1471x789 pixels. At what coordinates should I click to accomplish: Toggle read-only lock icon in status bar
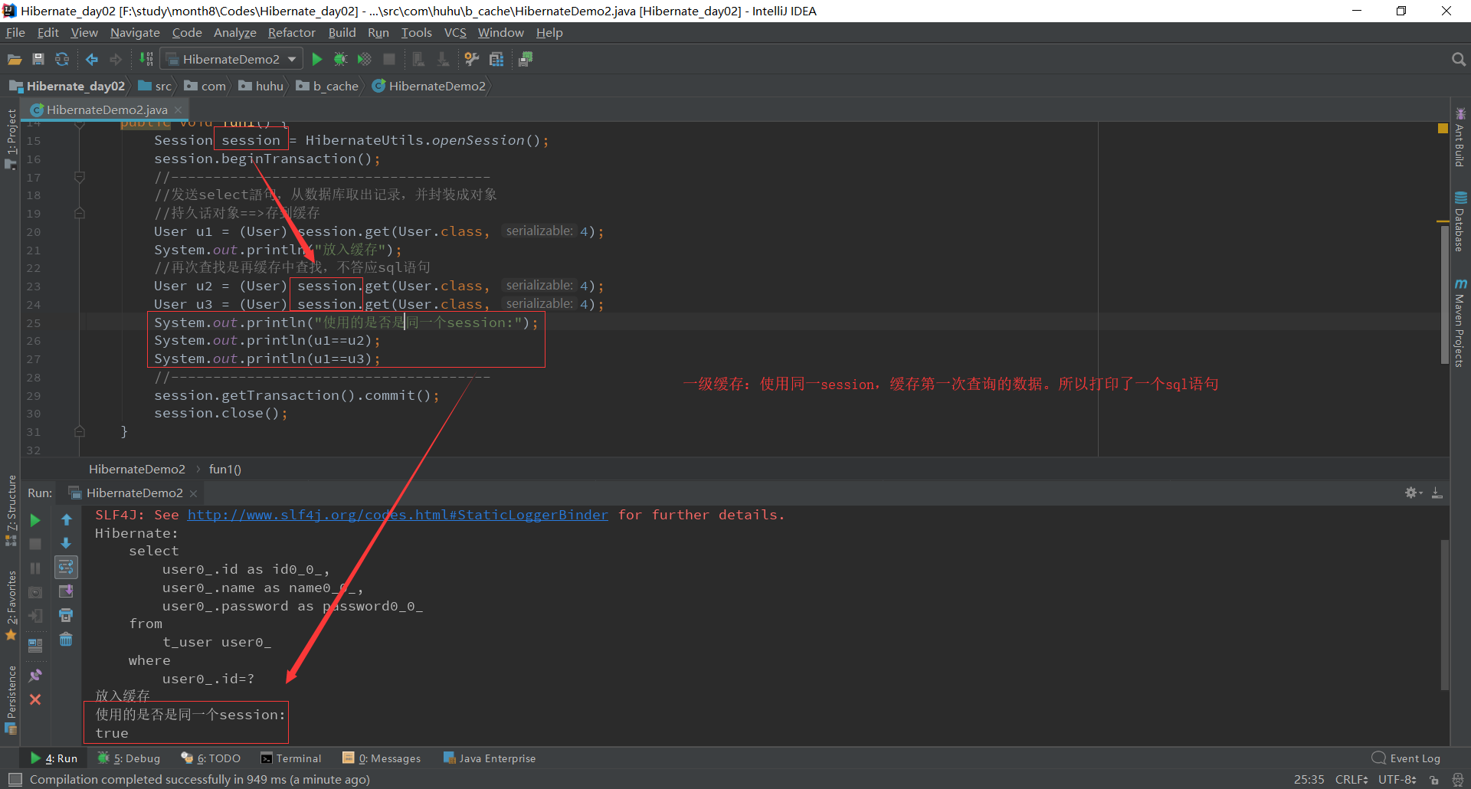(1433, 780)
